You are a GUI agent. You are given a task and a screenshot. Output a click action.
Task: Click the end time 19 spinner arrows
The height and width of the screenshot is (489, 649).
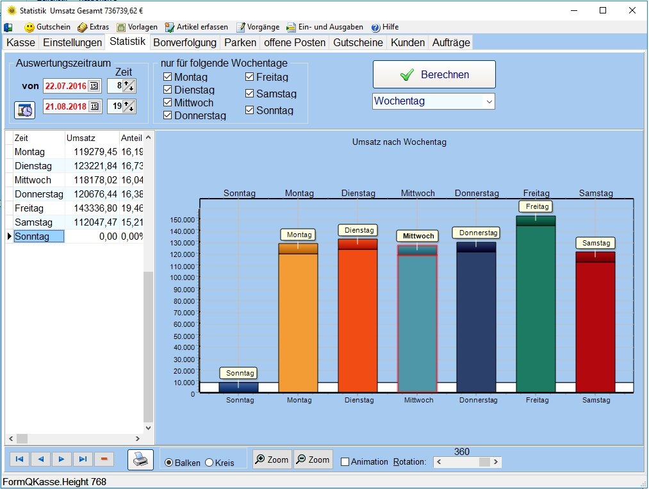click(129, 106)
